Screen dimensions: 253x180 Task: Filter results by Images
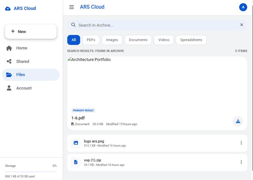tap(112, 40)
